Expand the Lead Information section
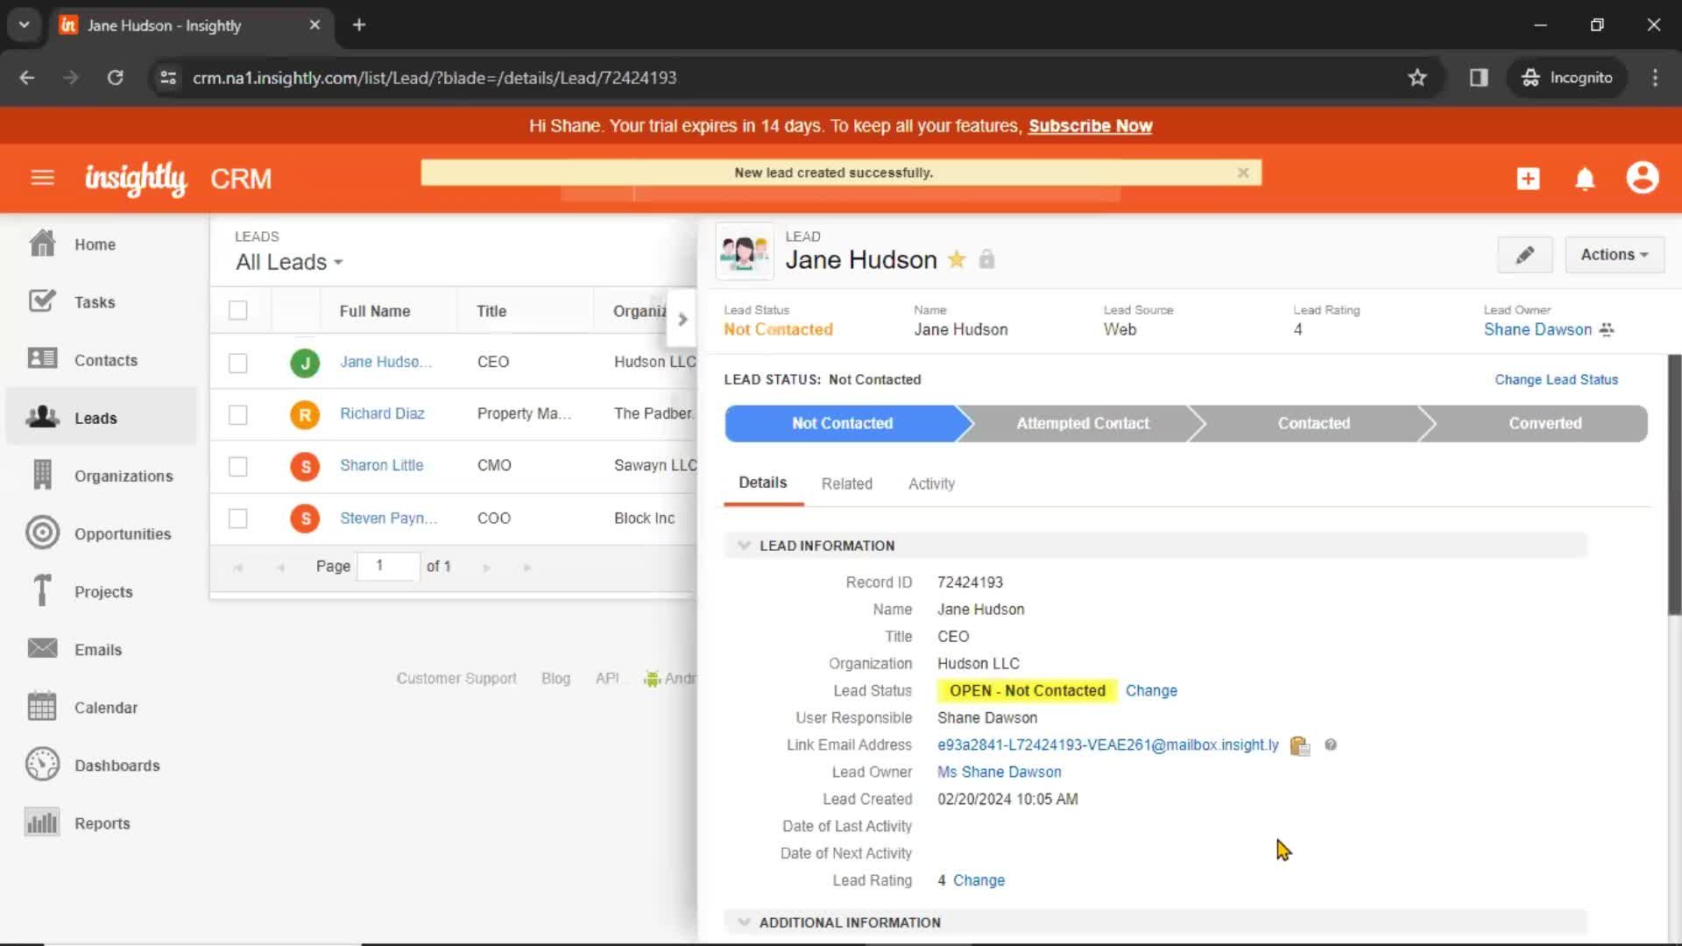This screenshot has width=1682, height=946. pyautogui.click(x=744, y=545)
